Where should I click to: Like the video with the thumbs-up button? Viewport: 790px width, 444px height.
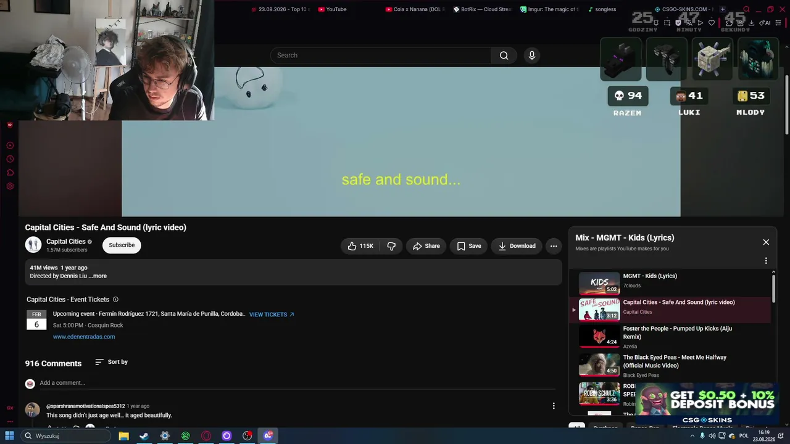360,246
